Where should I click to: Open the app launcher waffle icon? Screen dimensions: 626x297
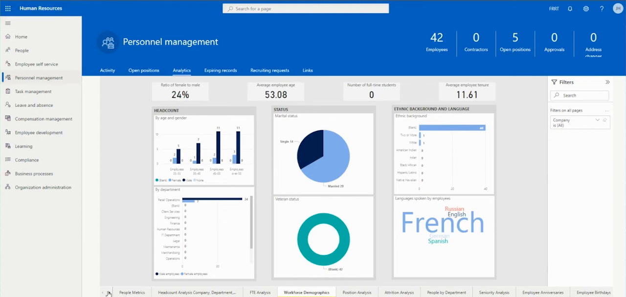pos(8,8)
